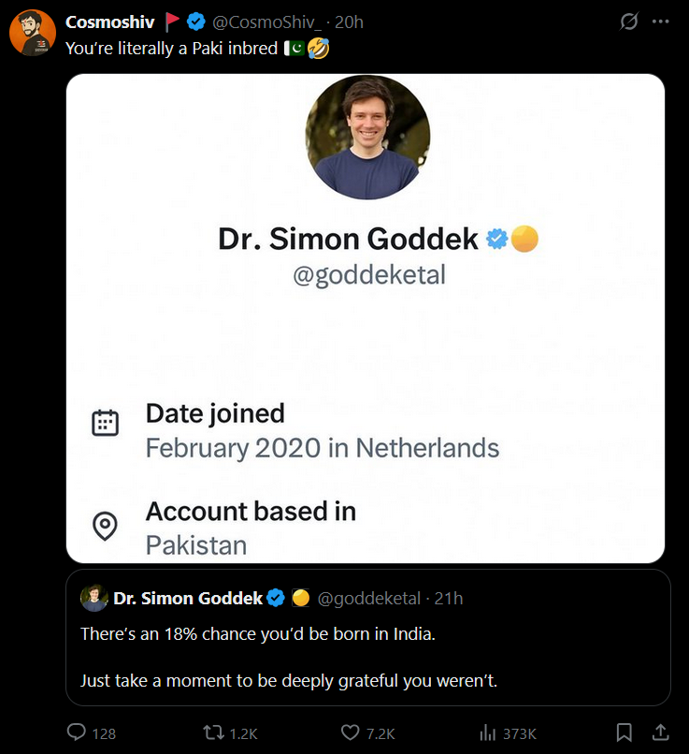Image resolution: width=689 pixels, height=754 pixels.
Task: Click the Grok explain icon top right
Action: (x=629, y=22)
